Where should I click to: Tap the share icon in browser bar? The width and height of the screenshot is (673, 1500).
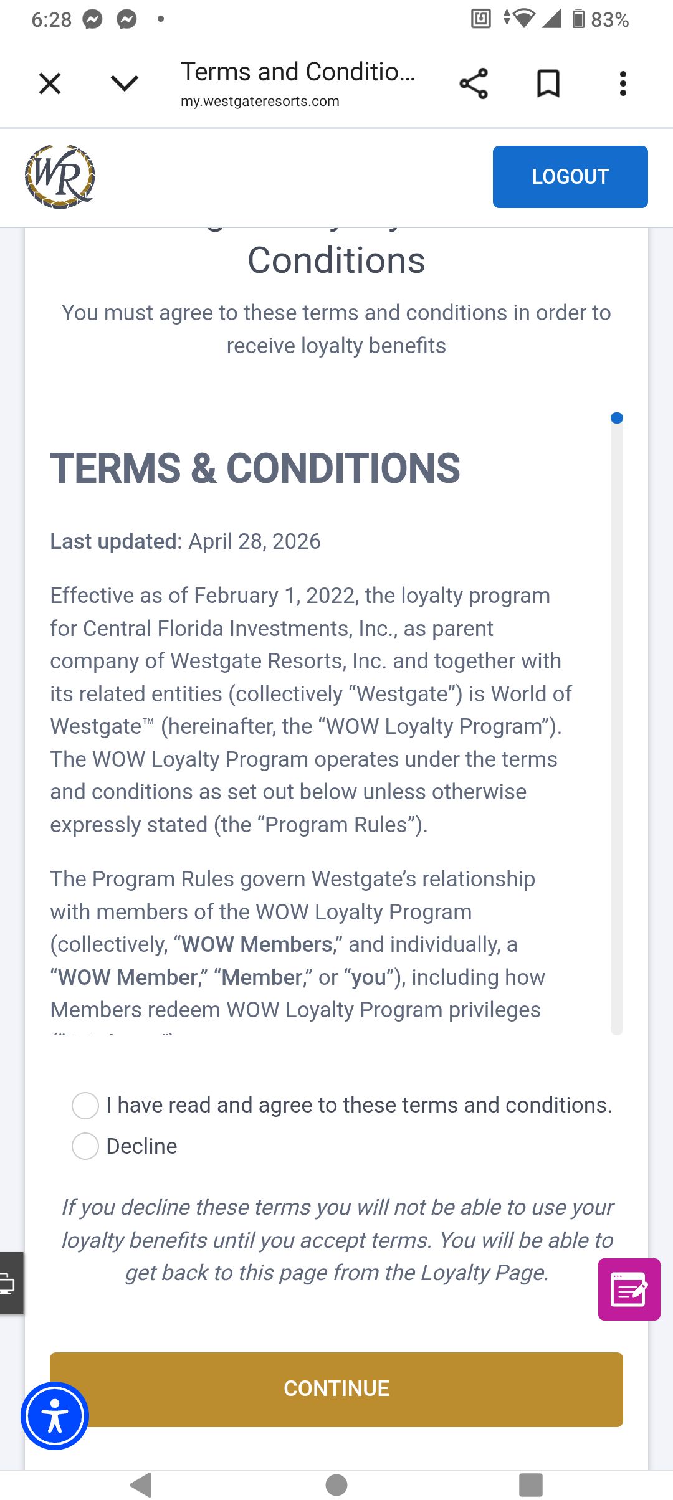tap(474, 83)
